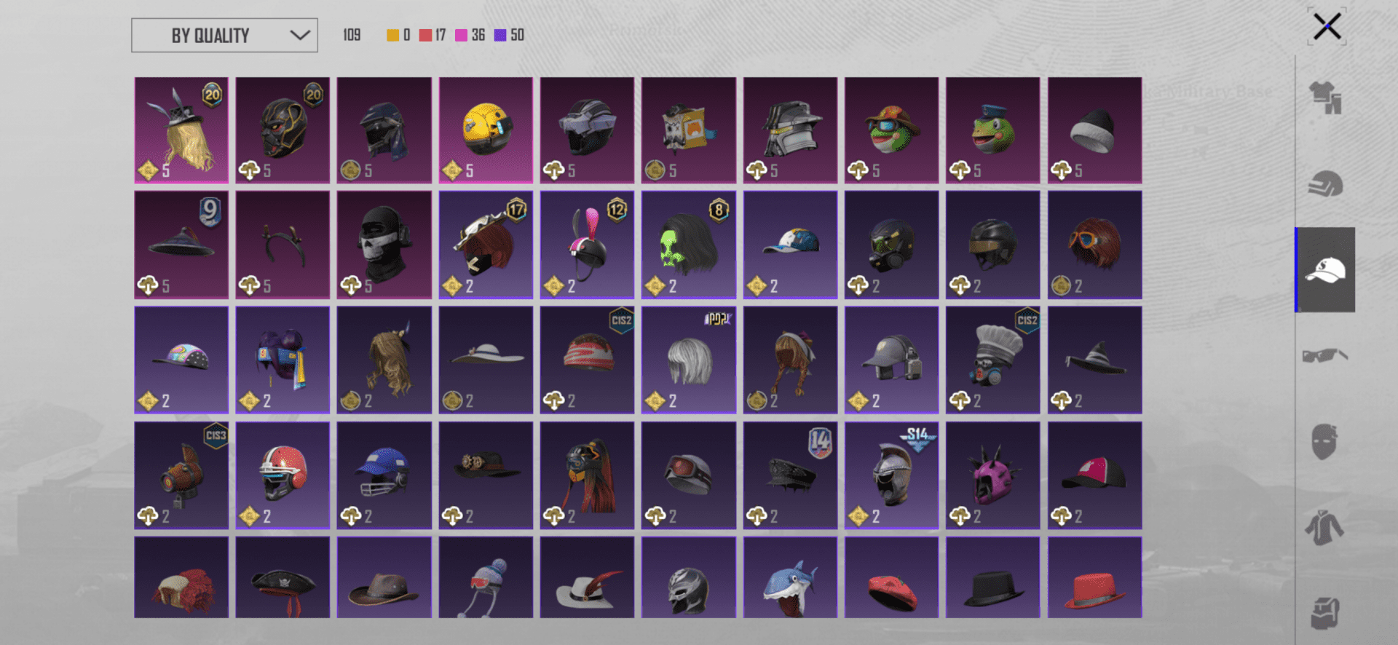Select the blonde hair feather hat item
This screenshot has width=1398, height=645.
(181, 130)
